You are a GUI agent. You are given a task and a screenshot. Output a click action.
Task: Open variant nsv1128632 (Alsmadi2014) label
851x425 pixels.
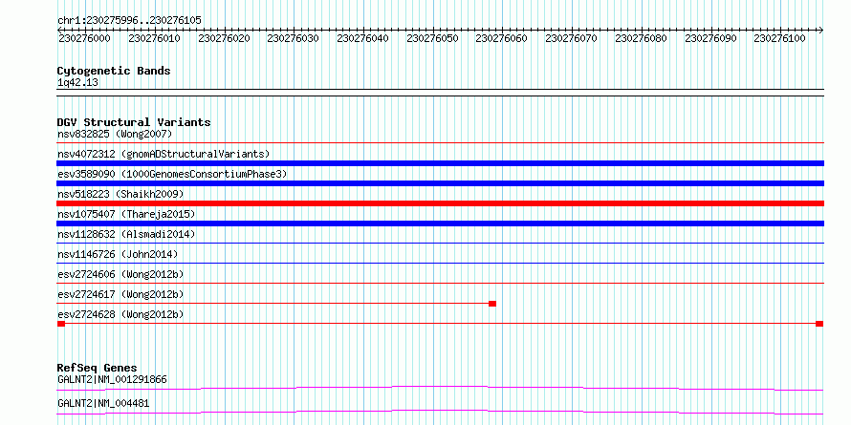pyautogui.click(x=126, y=234)
